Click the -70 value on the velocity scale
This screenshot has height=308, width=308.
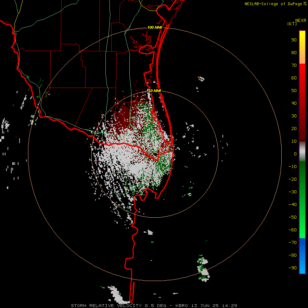click(293, 243)
